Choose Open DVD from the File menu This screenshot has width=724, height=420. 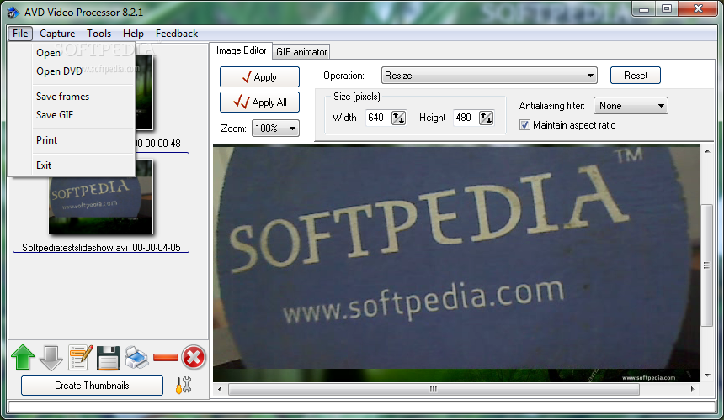[x=72, y=71]
